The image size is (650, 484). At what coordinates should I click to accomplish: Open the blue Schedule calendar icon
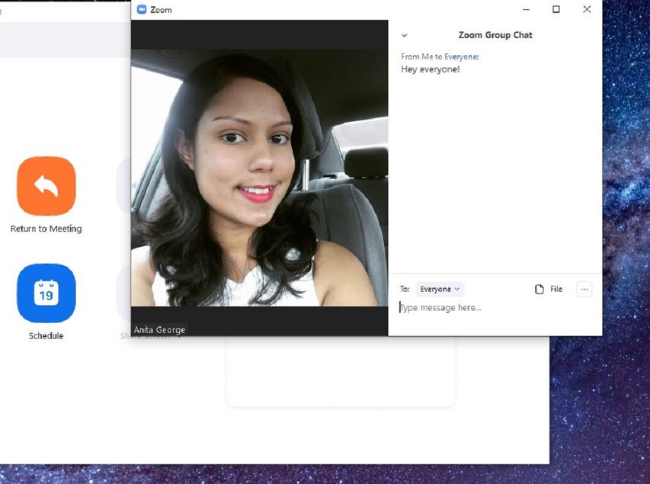46,293
